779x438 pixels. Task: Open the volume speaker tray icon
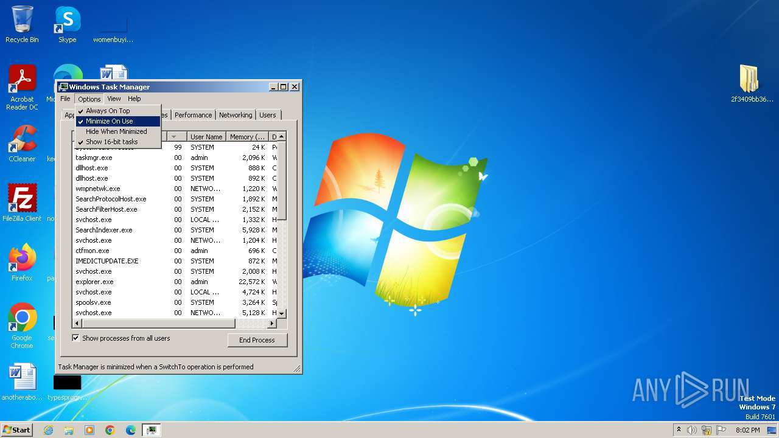(x=692, y=430)
